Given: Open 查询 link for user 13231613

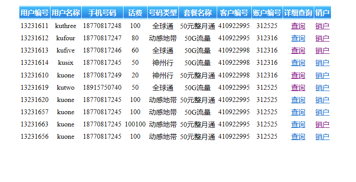Looking at the screenshot, I should click(x=298, y=50).
